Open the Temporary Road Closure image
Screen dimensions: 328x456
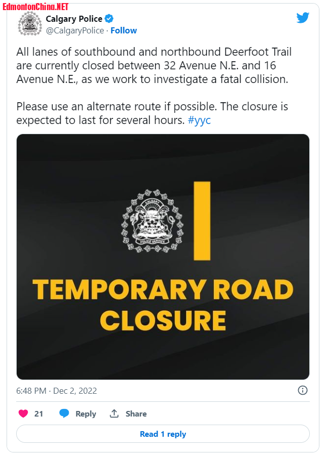163,257
